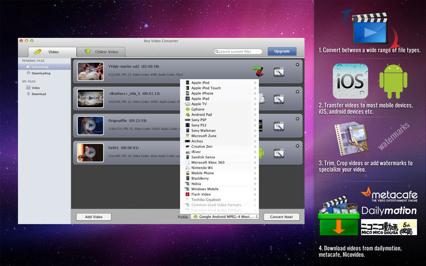Select Converting in Pending Files
The image size is (426, 266).
[44, 67]
